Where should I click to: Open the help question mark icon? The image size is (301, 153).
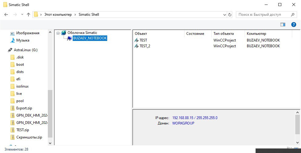point(294,24)
